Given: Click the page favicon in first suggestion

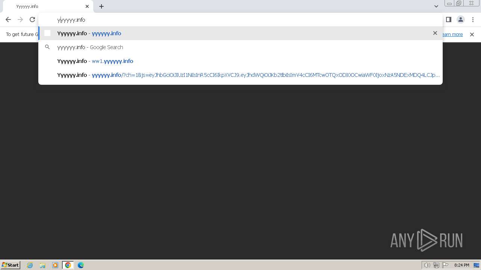Looking at the screenshot, I should point(47,33).
